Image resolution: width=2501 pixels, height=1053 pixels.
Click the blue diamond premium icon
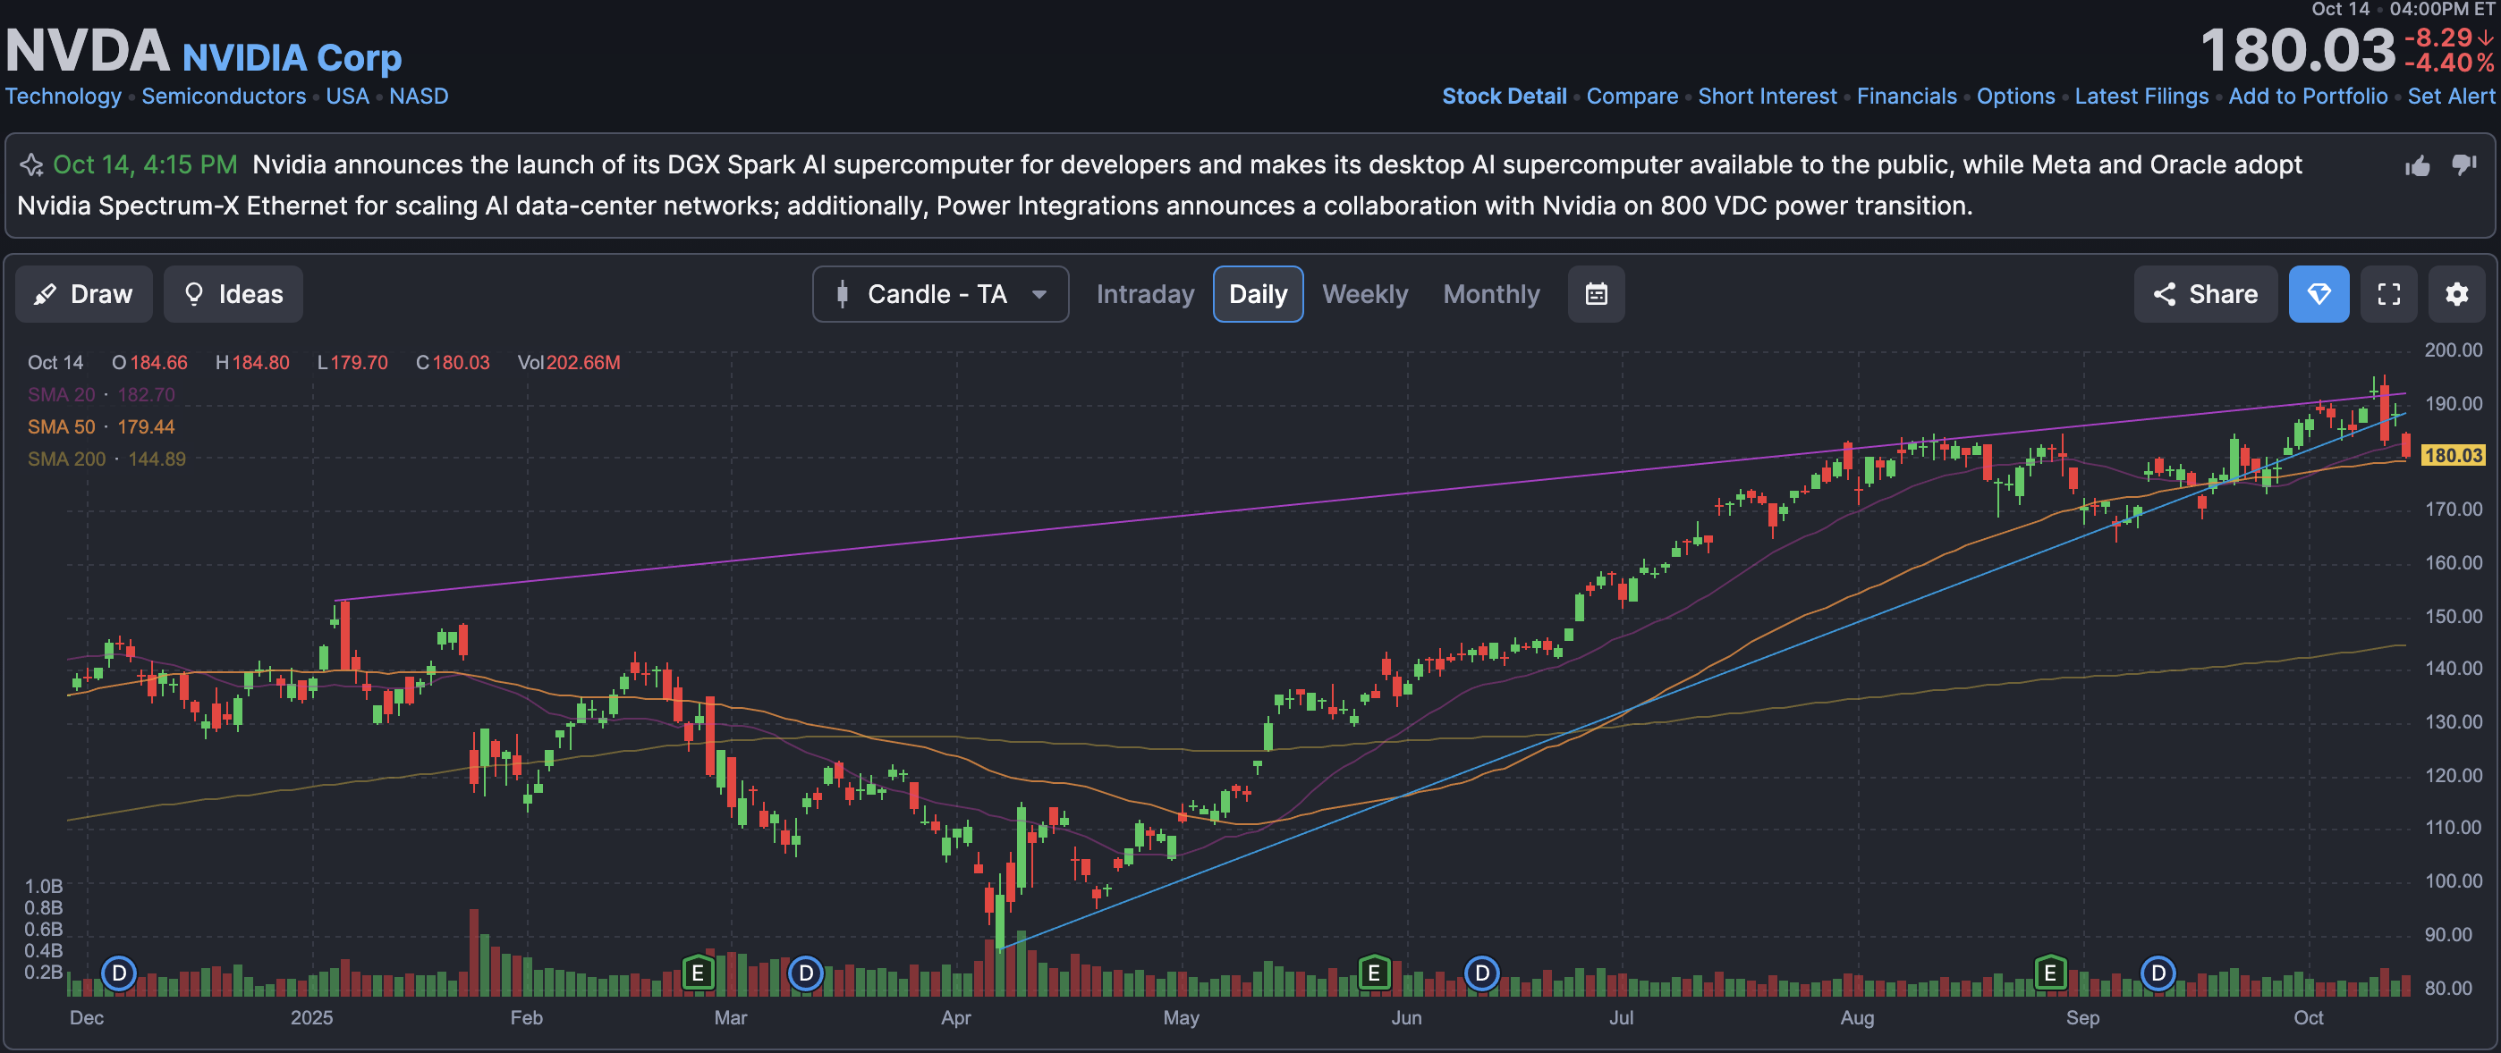pos(2319,294)
